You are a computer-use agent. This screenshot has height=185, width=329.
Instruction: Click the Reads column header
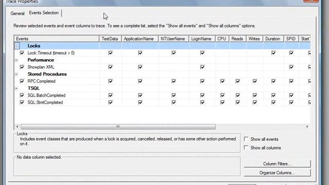click(x=237, y=39)
